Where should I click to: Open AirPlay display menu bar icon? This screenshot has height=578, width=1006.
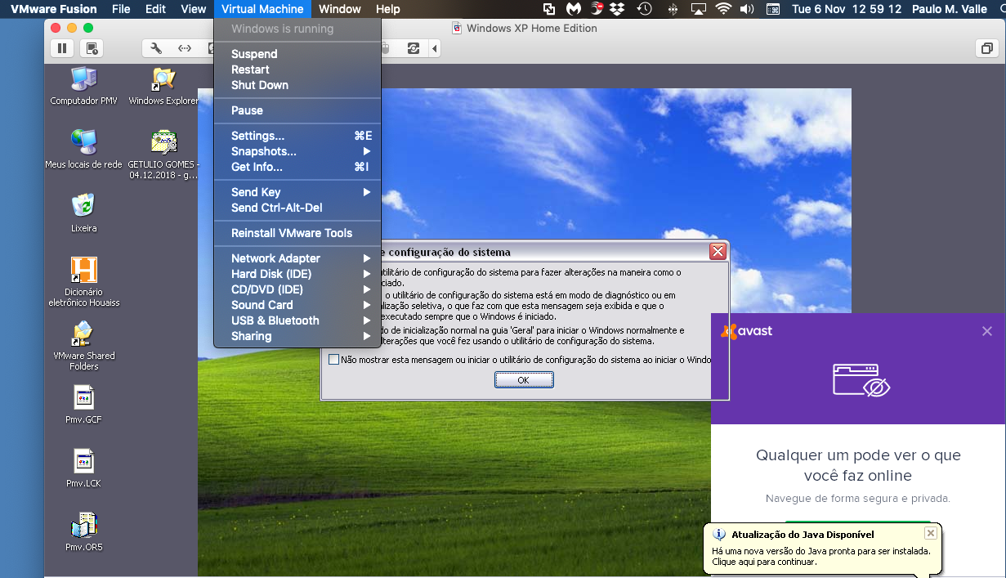(698, 9)
